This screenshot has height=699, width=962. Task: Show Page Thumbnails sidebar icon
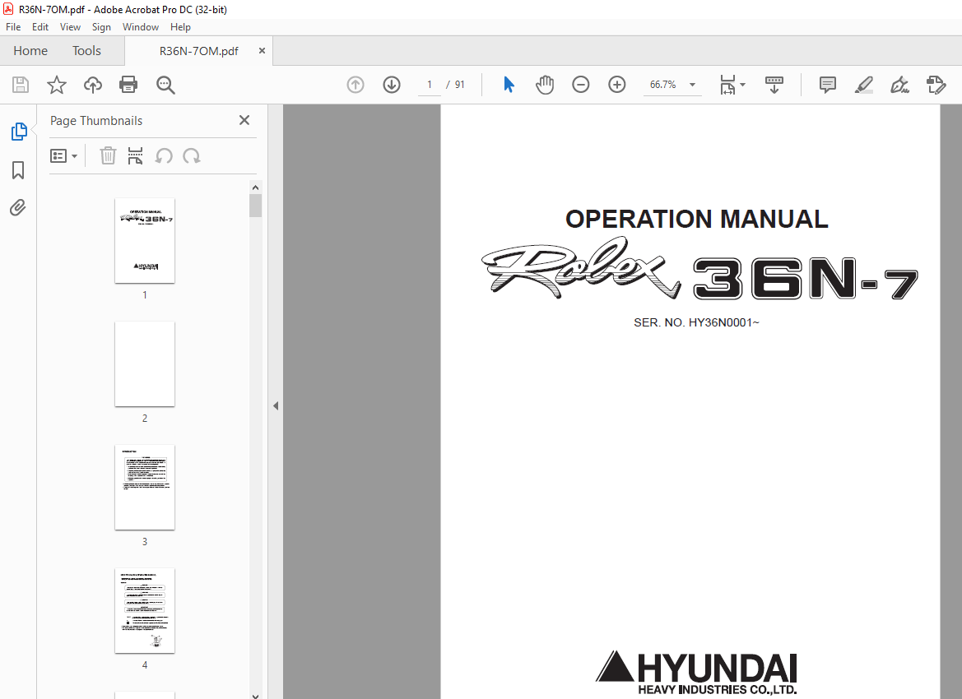click(18, 132)
